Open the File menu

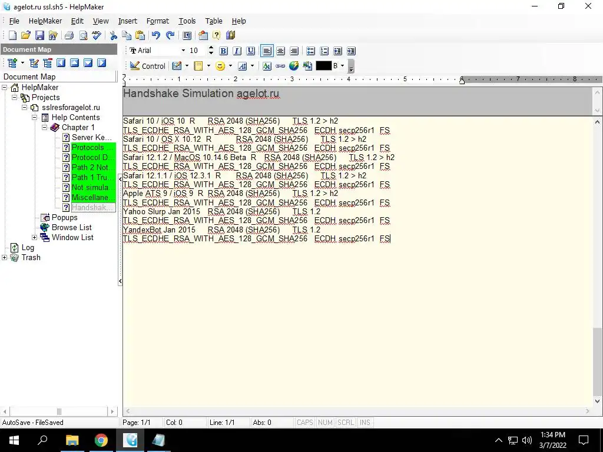coord(14,21)
